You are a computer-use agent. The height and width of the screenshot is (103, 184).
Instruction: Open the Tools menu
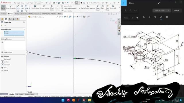tap(32, 3)
